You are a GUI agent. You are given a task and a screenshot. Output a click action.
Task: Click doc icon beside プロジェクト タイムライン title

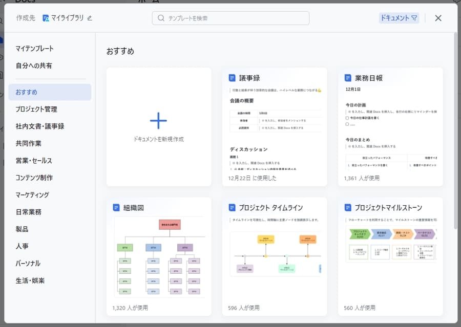(x=232, y=208)
